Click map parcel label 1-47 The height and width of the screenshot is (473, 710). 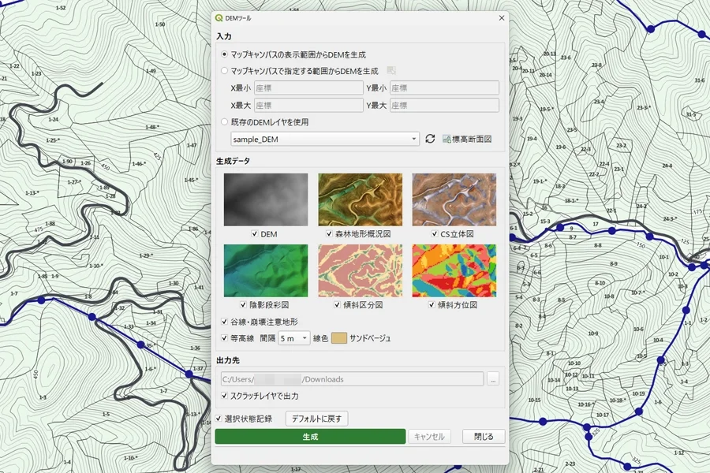[x=192, y=145]
